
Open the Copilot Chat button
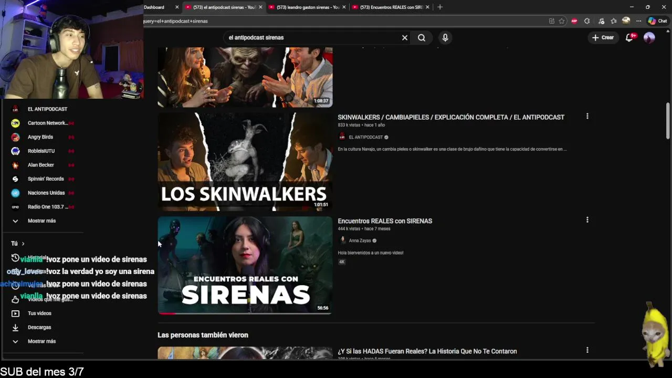coord(657,21)
